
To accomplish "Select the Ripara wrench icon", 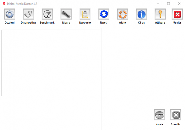I will tap(66, 14).
